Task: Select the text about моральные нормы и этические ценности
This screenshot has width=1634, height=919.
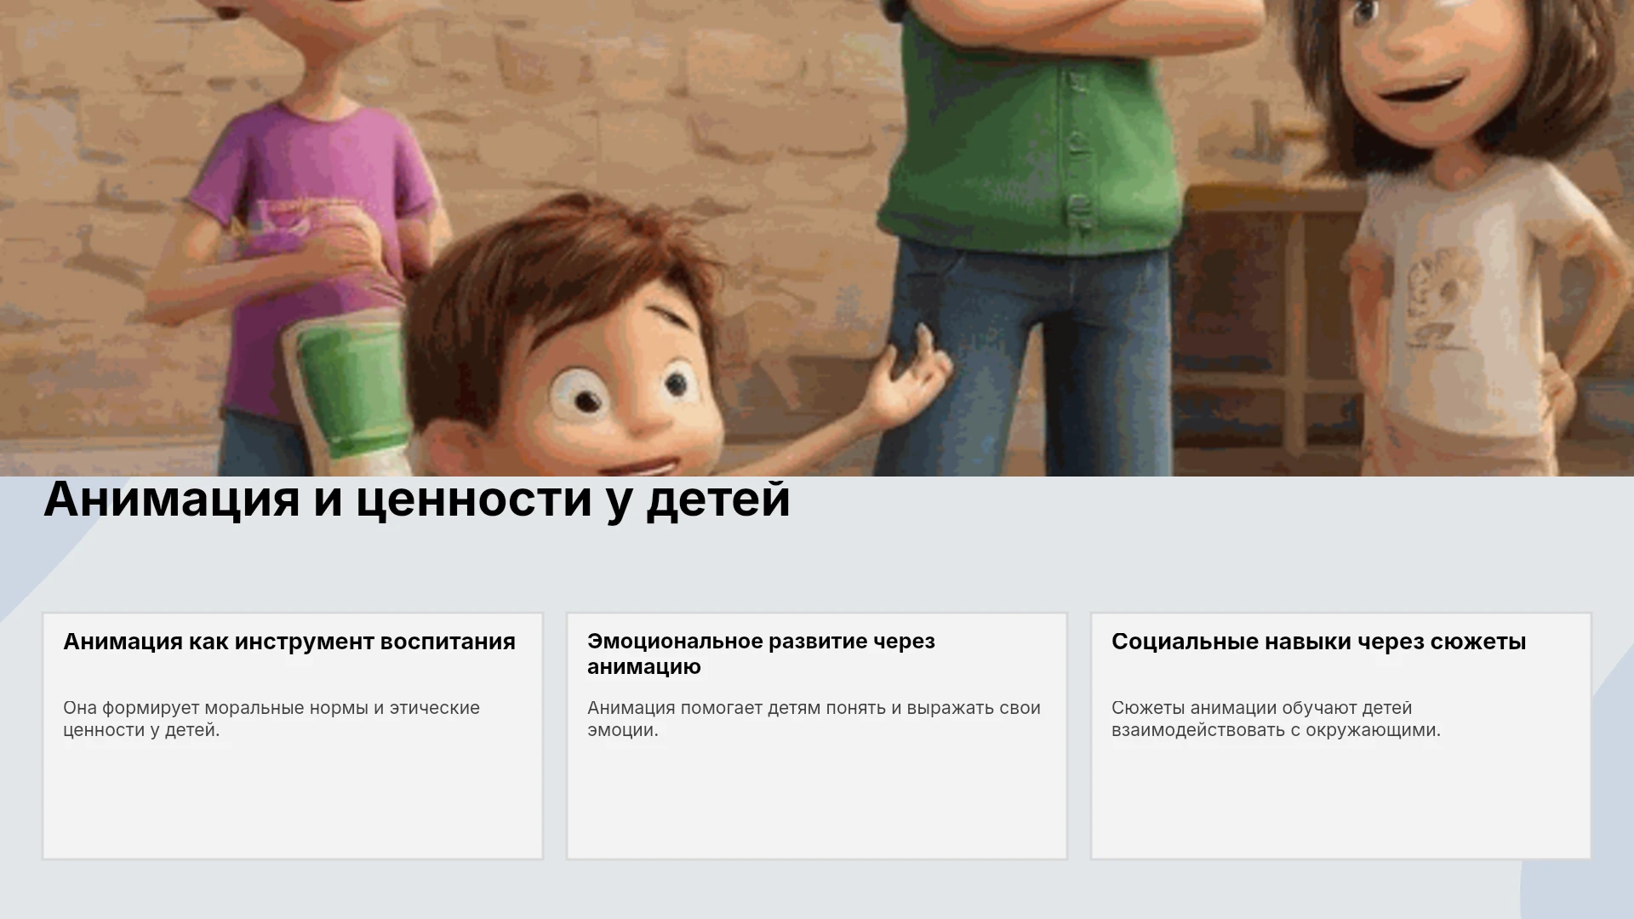Action: point(271,719)
